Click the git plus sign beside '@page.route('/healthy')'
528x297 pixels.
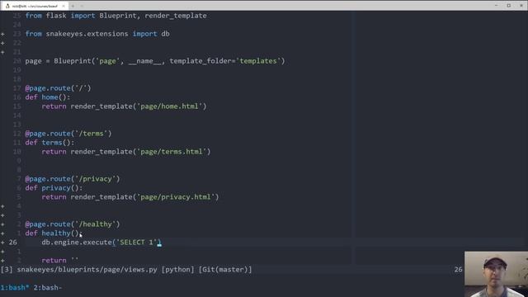[2, 224]
